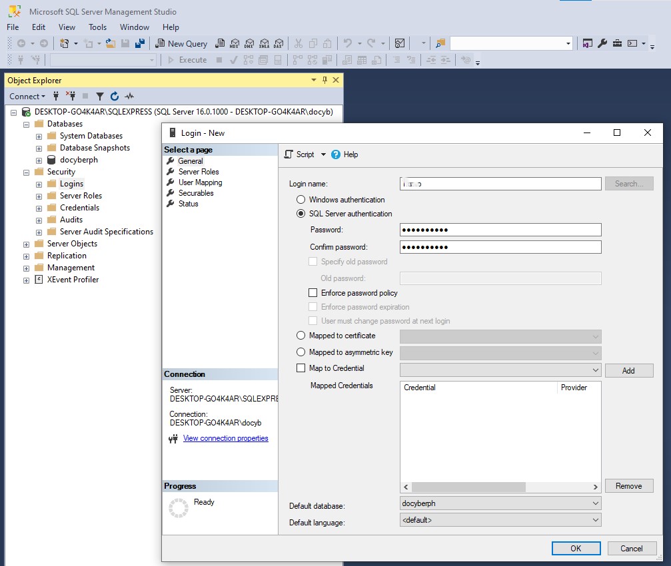Select Windows authentication
The height and width of the screenshot is (566, 671).
301,200
